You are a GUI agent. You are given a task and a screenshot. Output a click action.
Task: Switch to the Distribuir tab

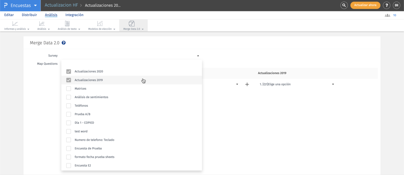click(x=29, y=15)
